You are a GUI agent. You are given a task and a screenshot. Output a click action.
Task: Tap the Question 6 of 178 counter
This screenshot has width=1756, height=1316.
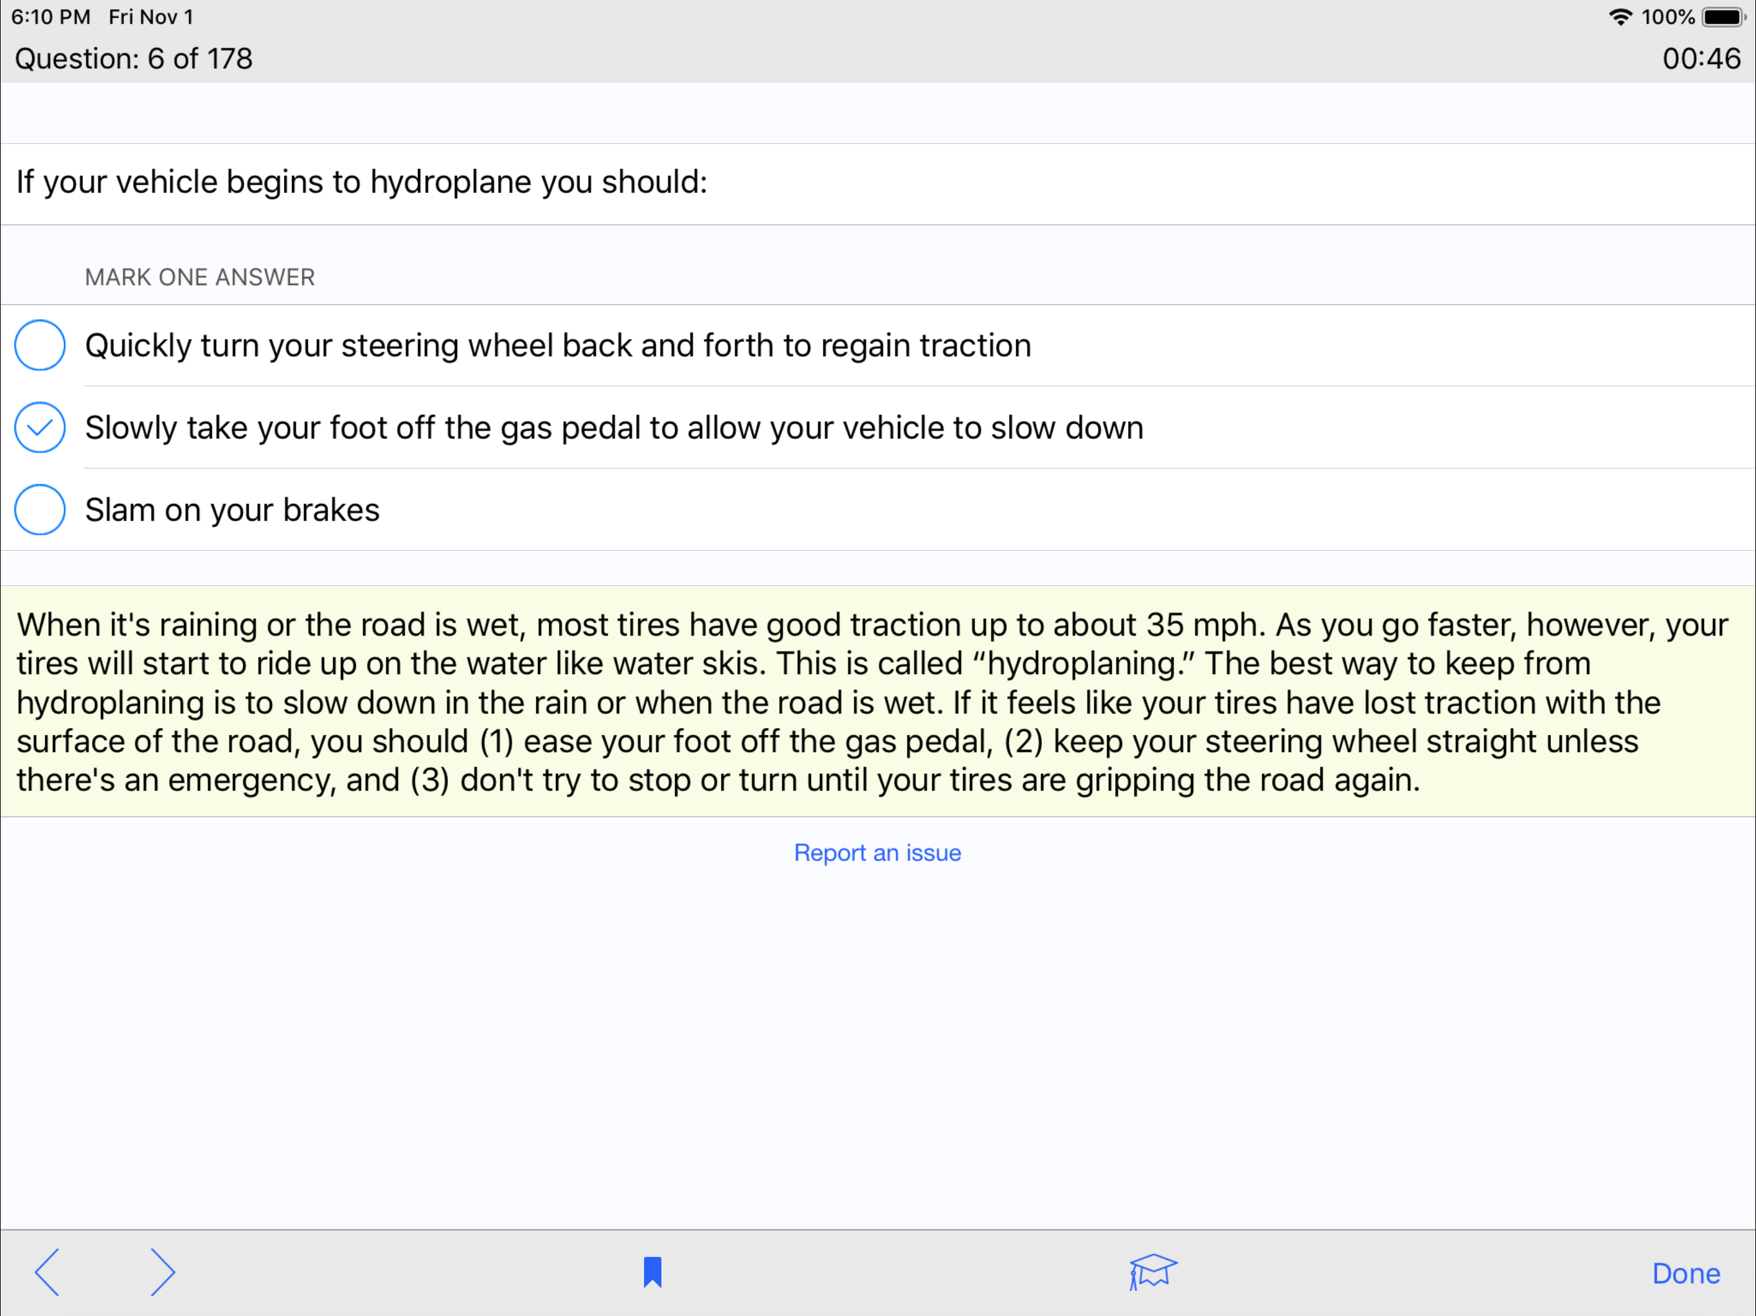(x=133, y=58)
